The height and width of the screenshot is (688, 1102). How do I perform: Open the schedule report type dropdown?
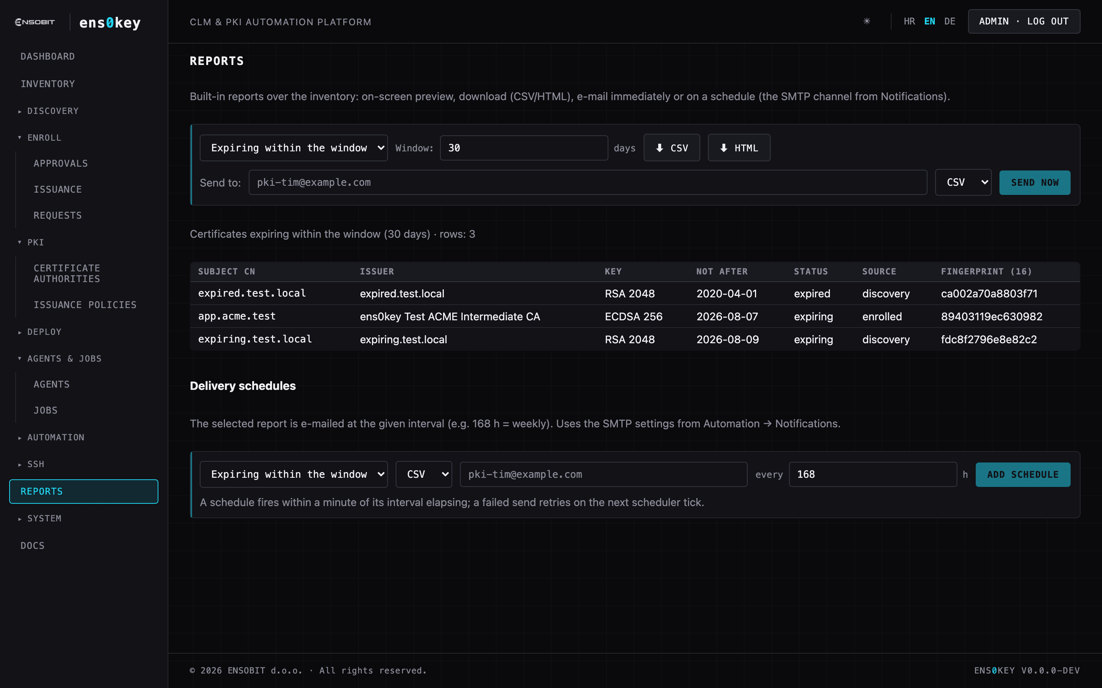point(294,475)
